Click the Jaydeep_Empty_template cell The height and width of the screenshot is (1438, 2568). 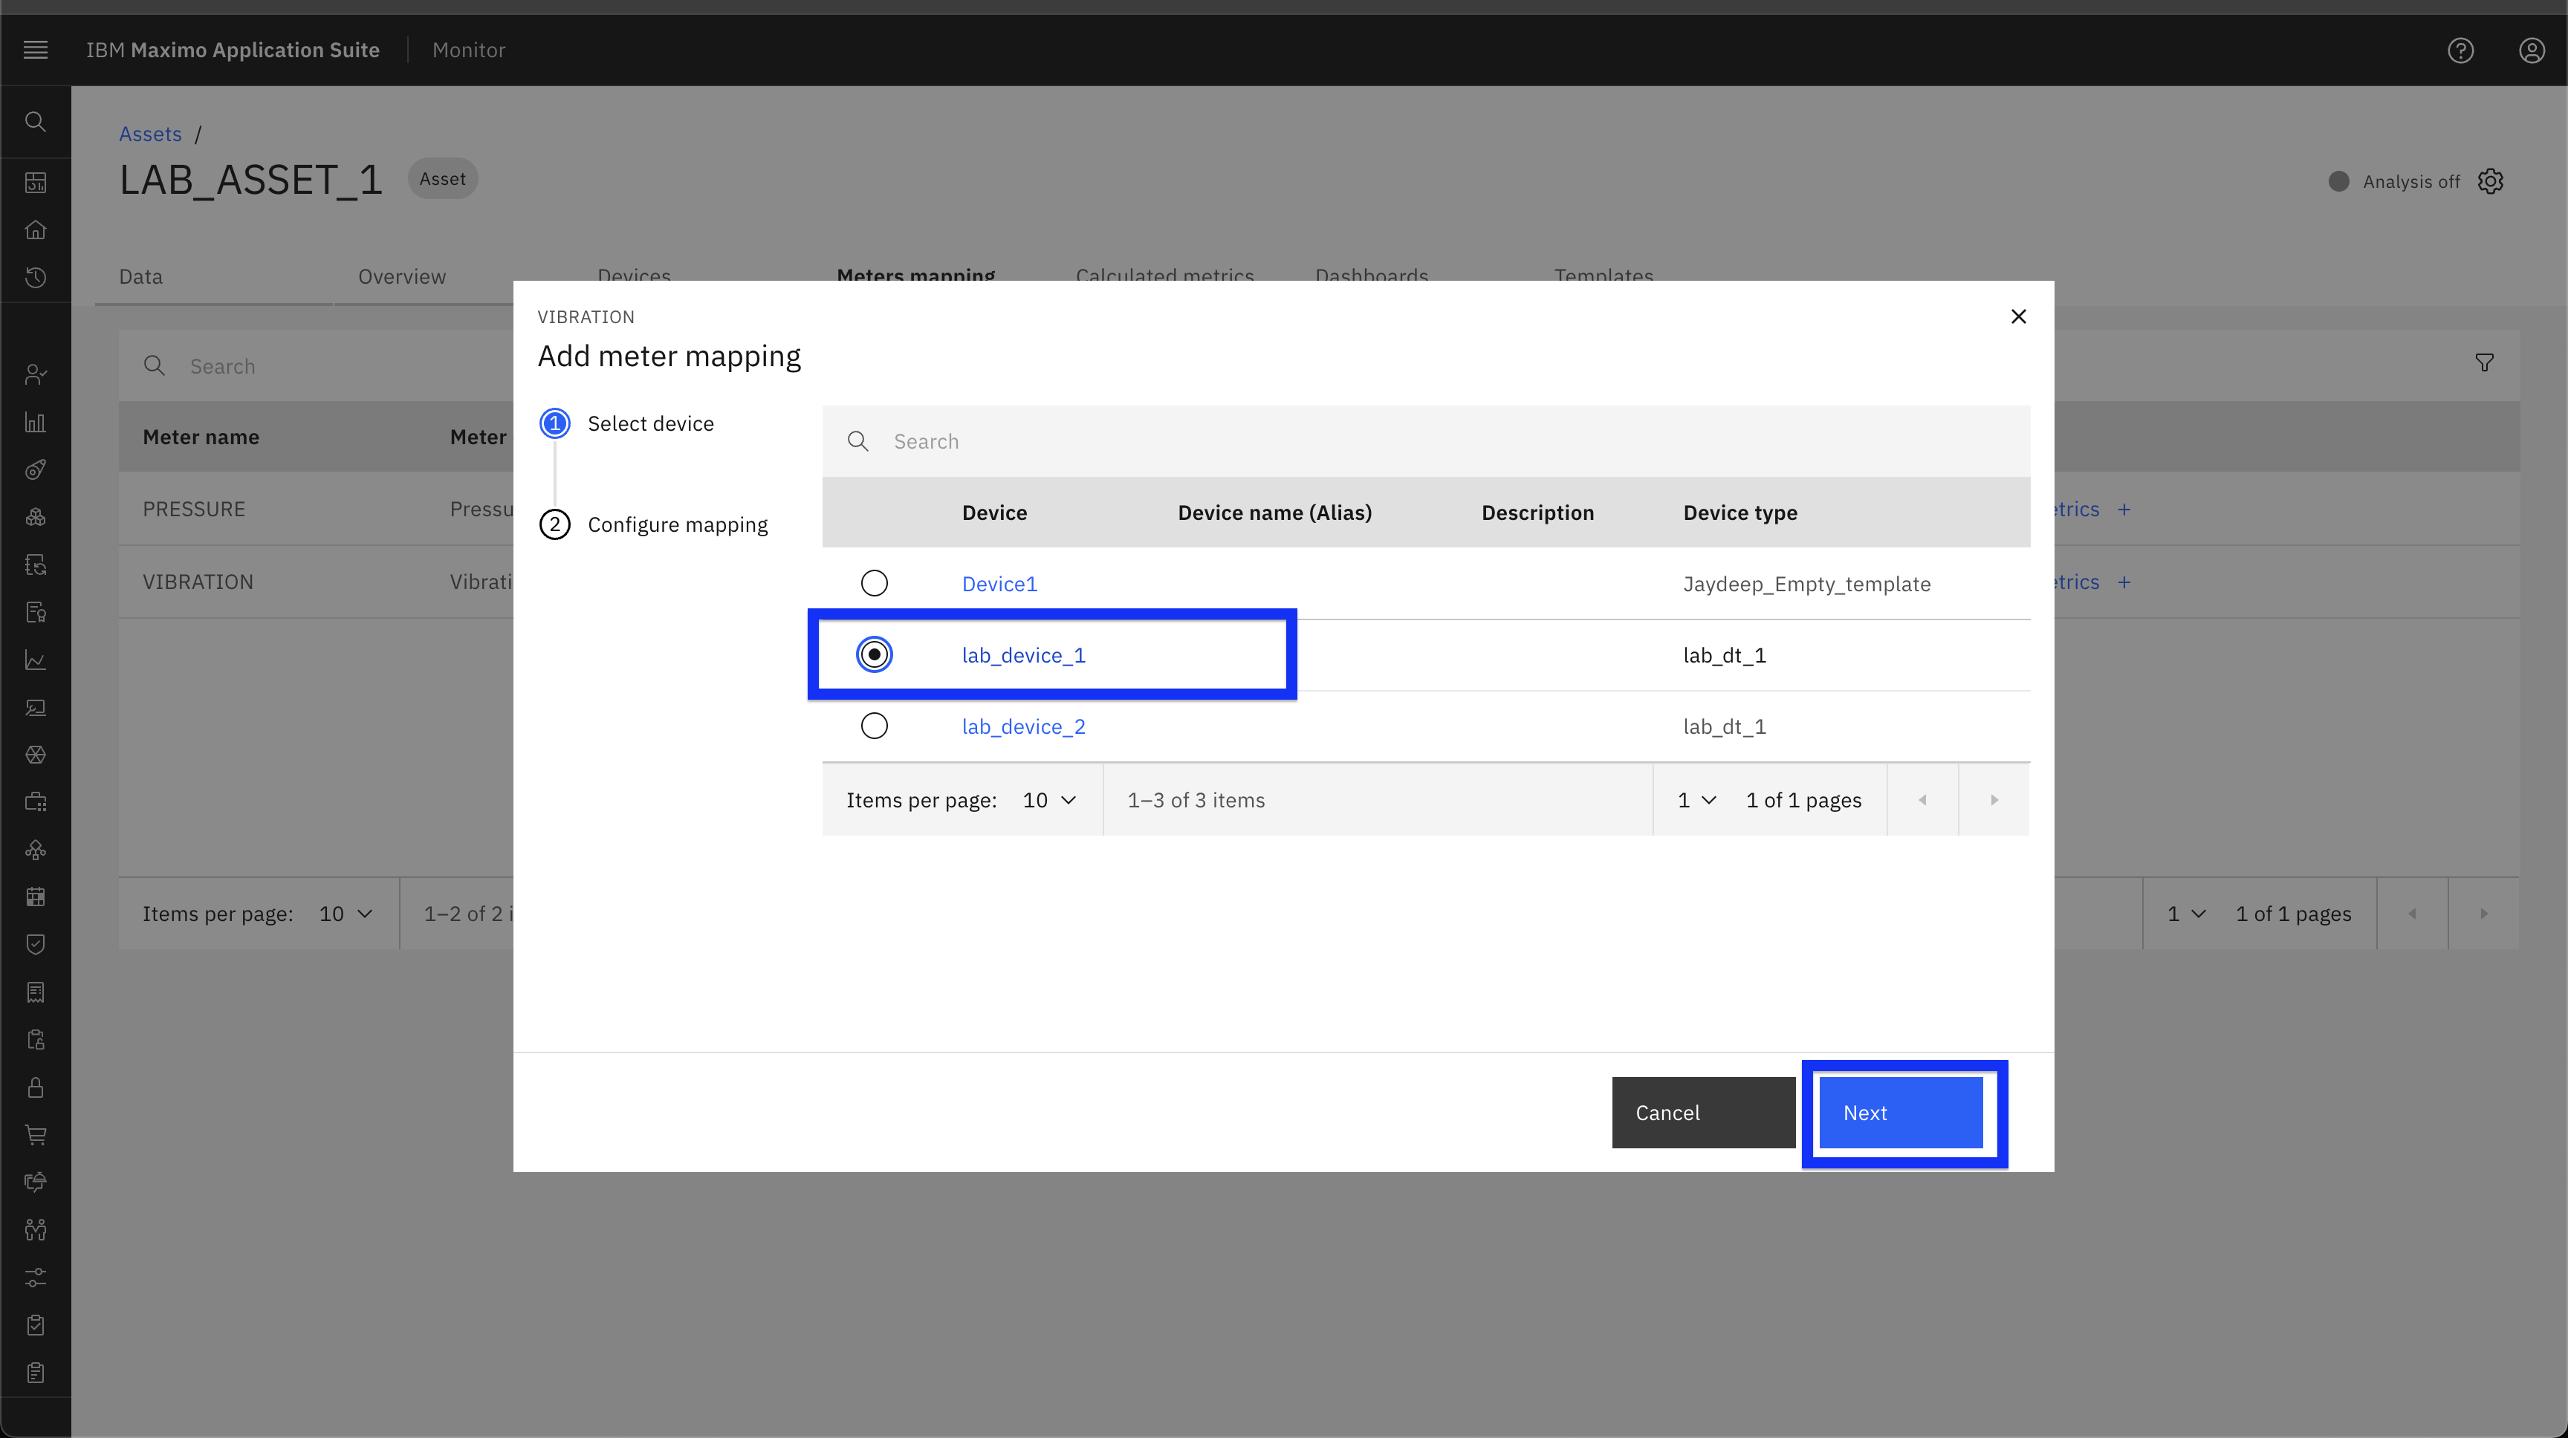point(1806,584)
